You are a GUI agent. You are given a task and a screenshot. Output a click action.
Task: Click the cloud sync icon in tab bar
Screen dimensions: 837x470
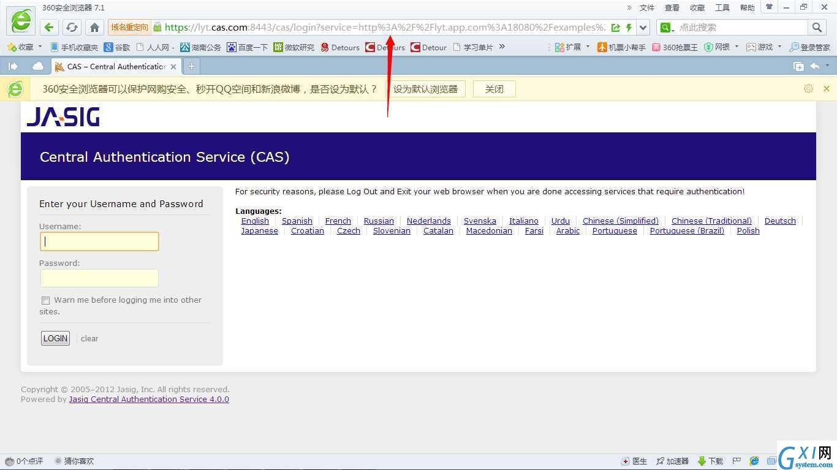pyautogui.click(x=38, y=66)
